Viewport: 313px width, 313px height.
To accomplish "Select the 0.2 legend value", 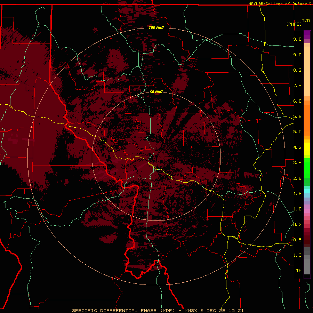I will pyautogui.click(x=297, y=225).
